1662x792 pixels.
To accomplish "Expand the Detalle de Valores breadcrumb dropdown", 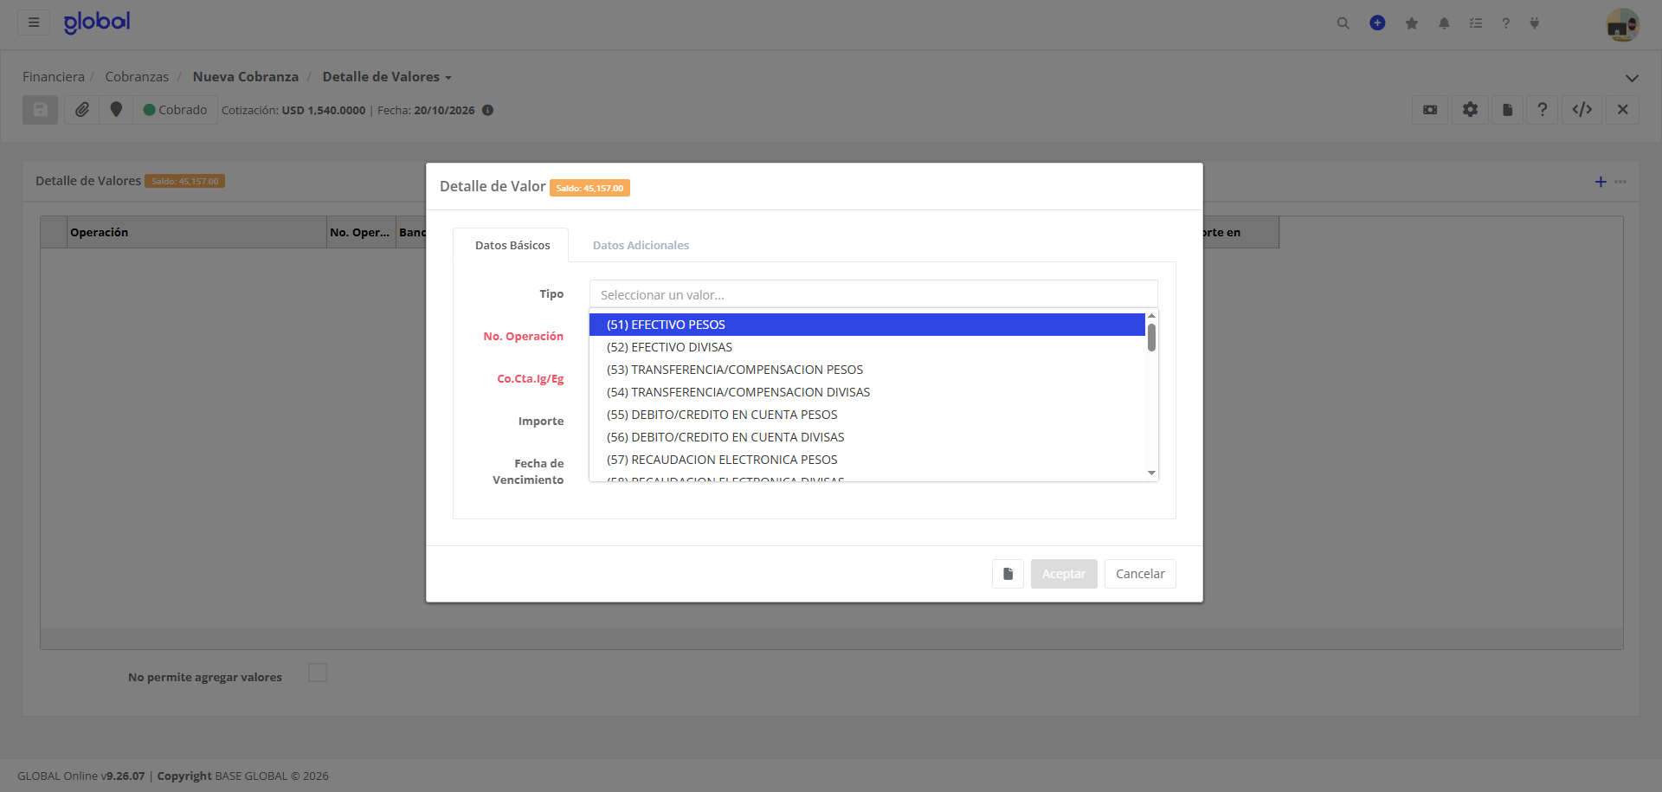I will click(448, 78).
